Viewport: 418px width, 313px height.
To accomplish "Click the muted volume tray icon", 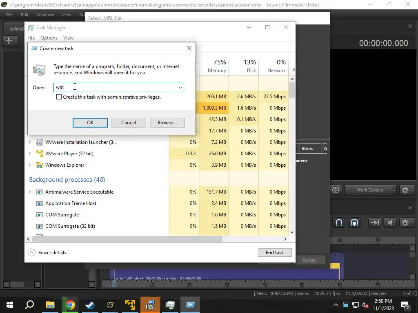I will pyautogui.click(x=365, y=305).
